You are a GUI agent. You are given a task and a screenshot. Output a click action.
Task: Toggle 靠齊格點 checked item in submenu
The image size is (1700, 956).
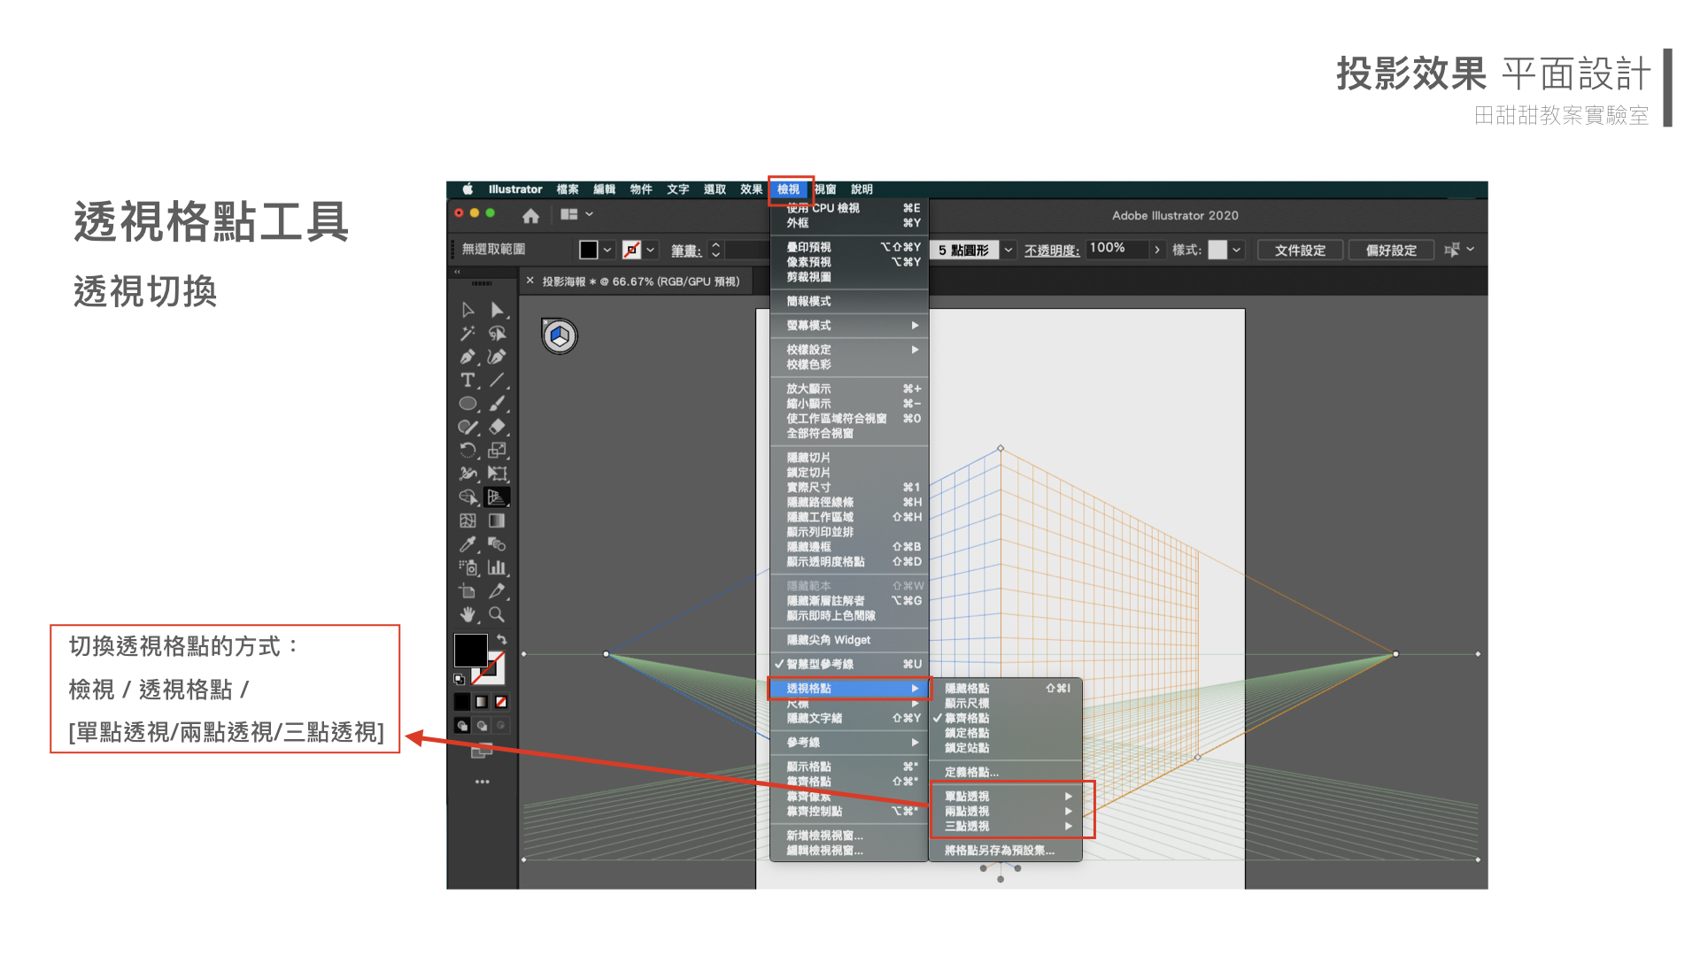966,718
